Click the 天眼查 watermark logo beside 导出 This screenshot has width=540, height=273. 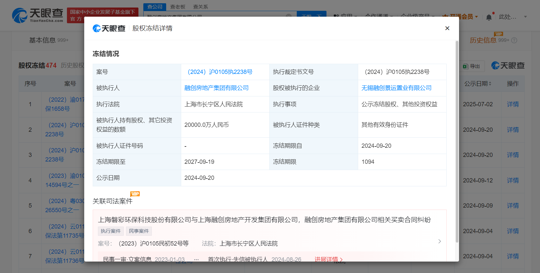click(508, 65)
